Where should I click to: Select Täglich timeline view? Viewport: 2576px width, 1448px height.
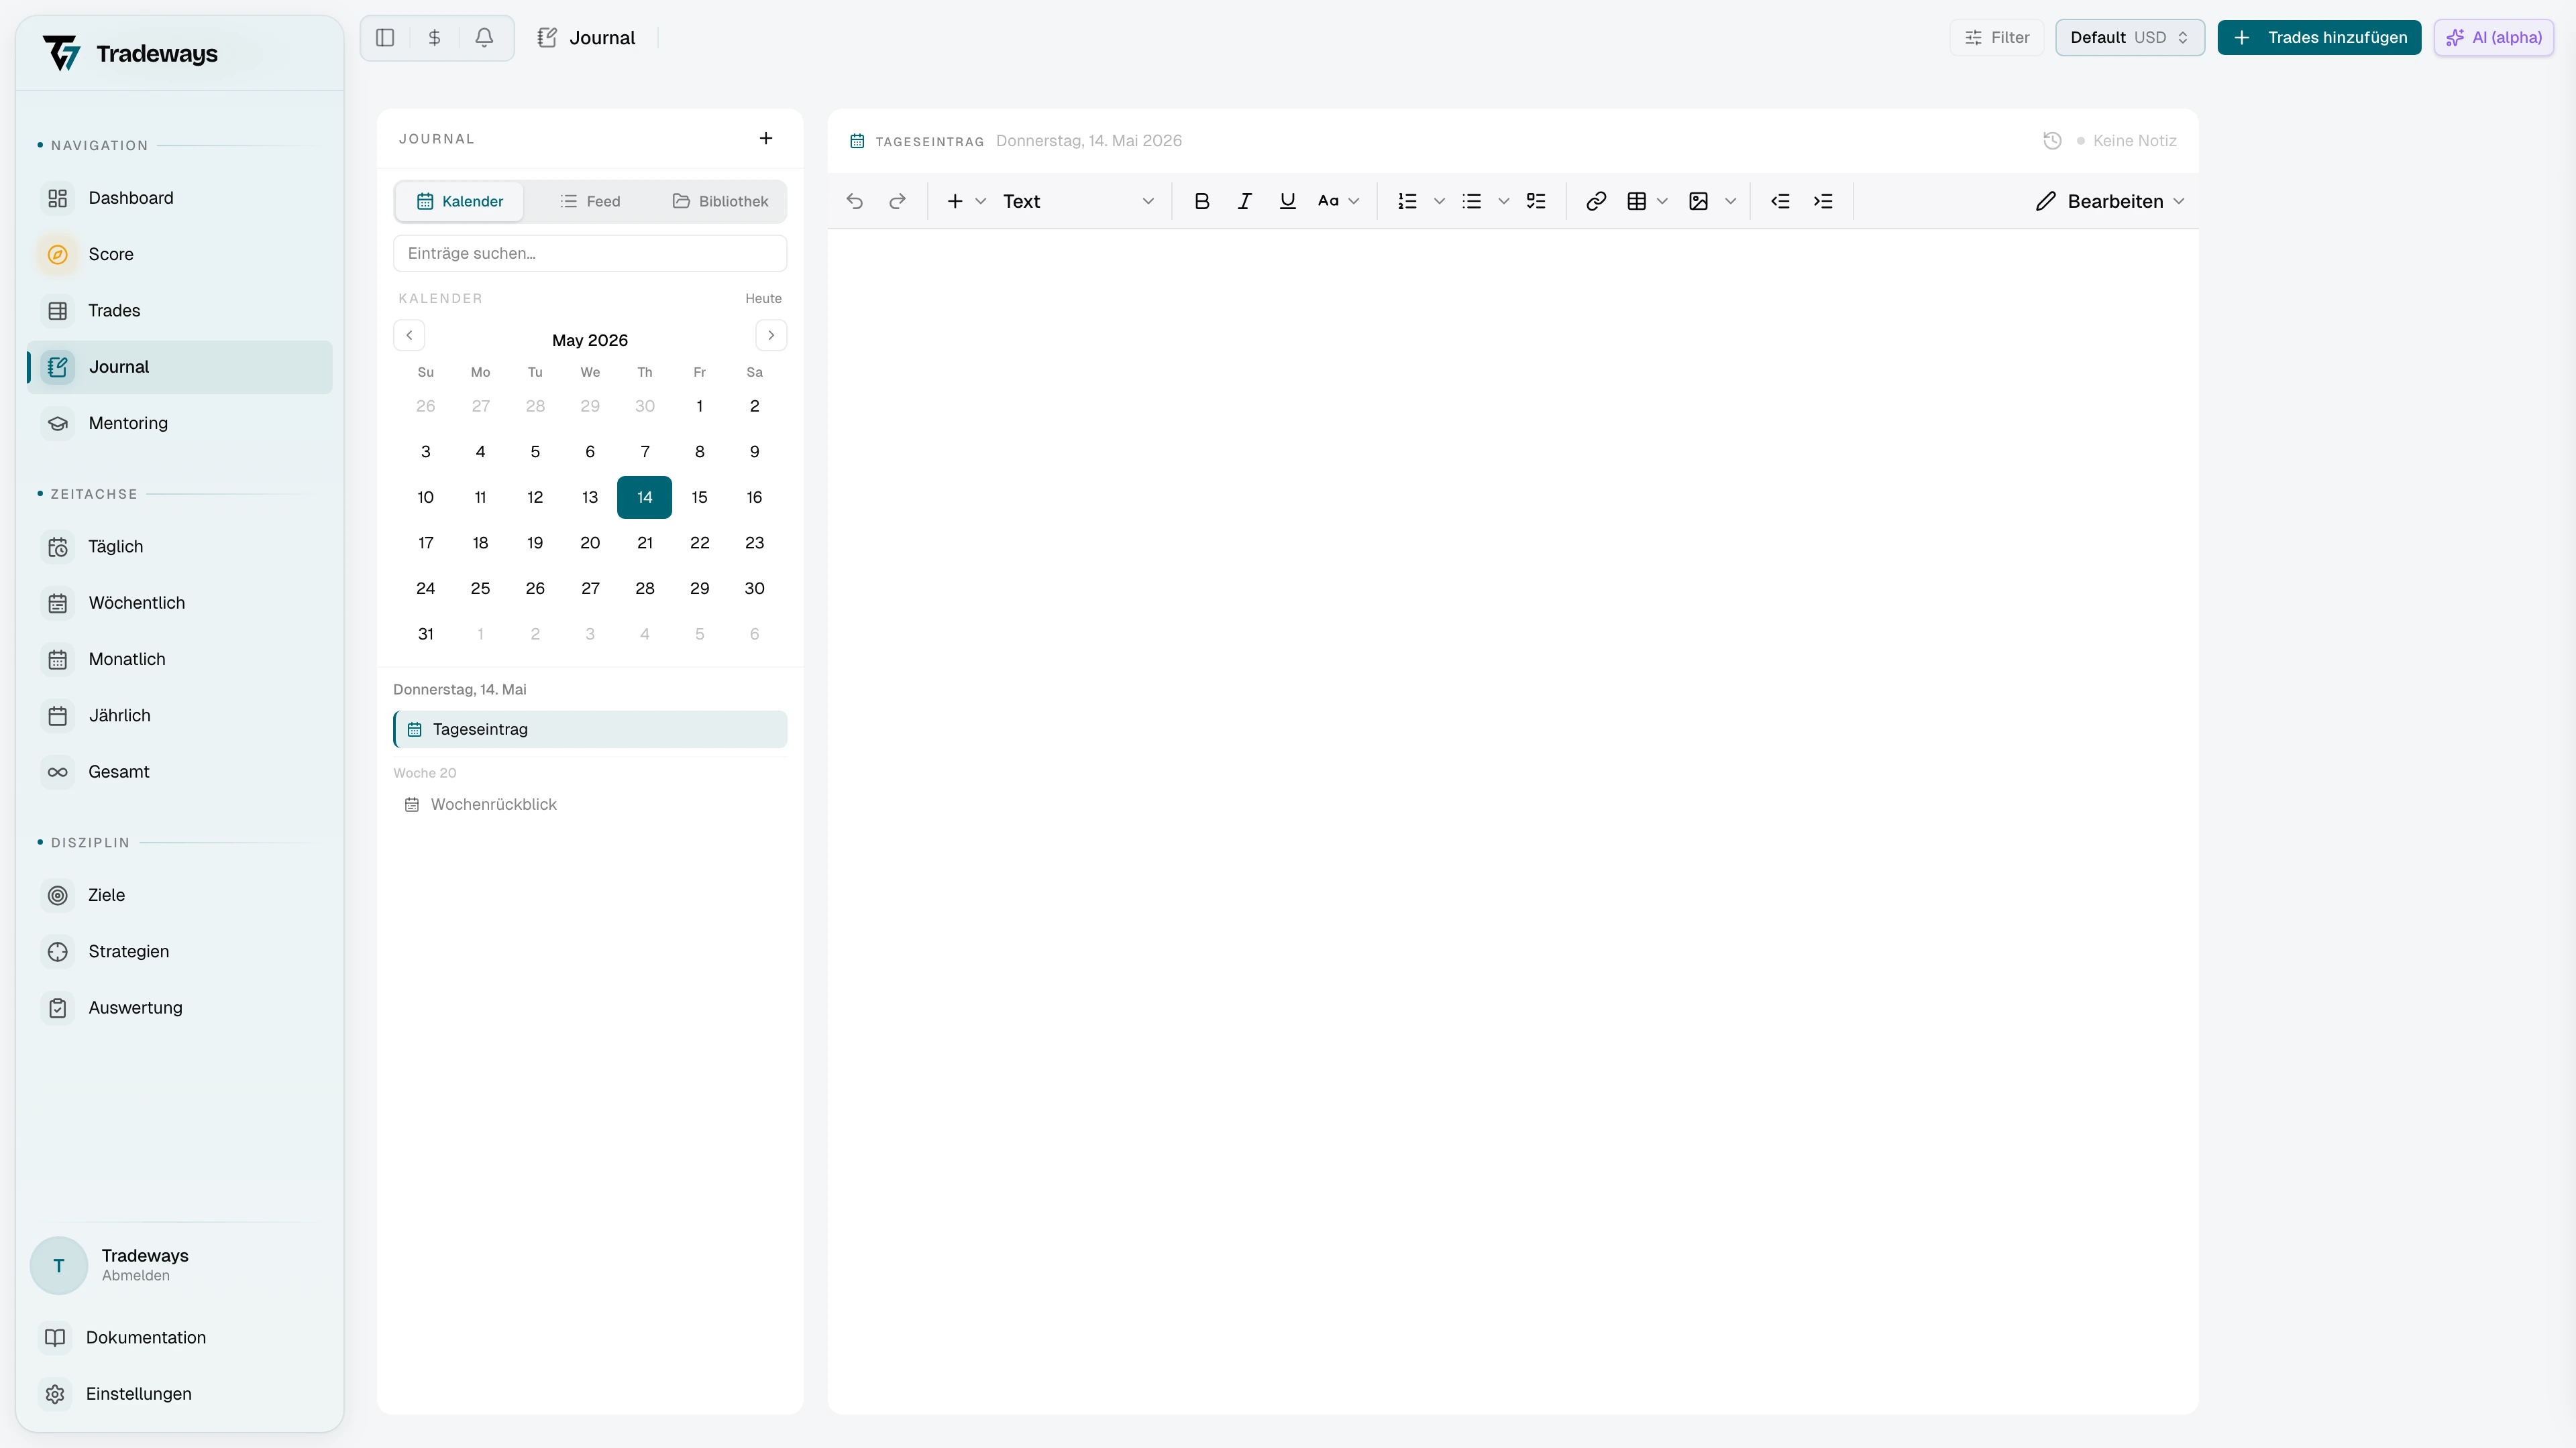180,546
